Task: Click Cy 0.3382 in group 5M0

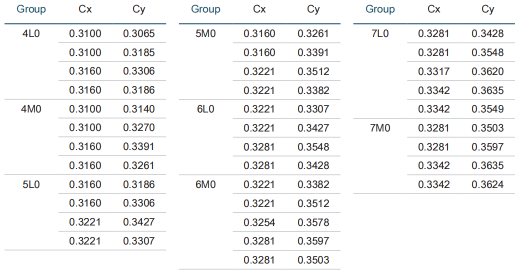Action: click(x=313, y=90)
